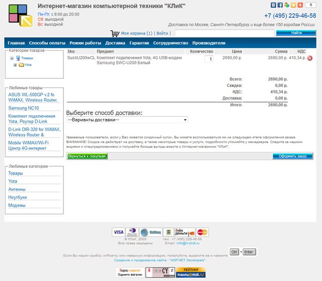
Task: Open Samsung NC10 product link
Action: tap(24, 108)
